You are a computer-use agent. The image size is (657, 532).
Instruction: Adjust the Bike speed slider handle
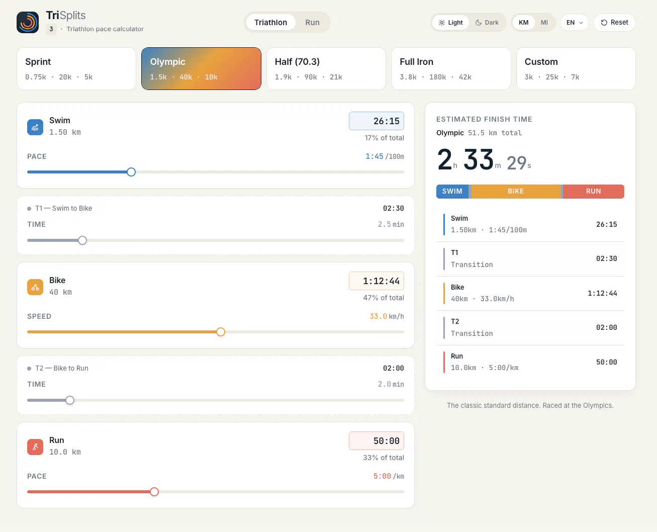tap(221, 332)
